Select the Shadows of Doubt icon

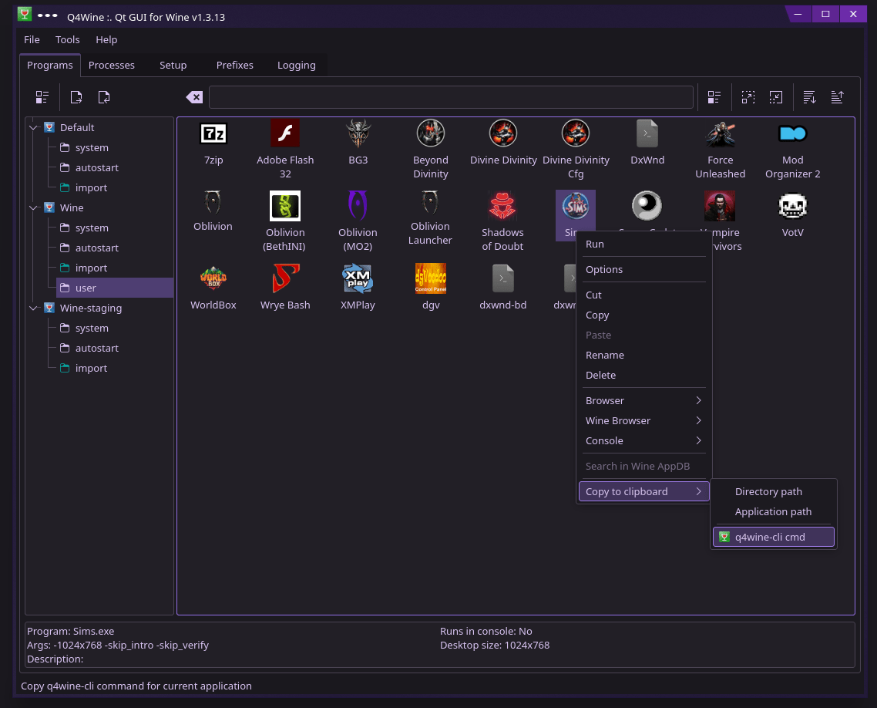coord(502,206)
